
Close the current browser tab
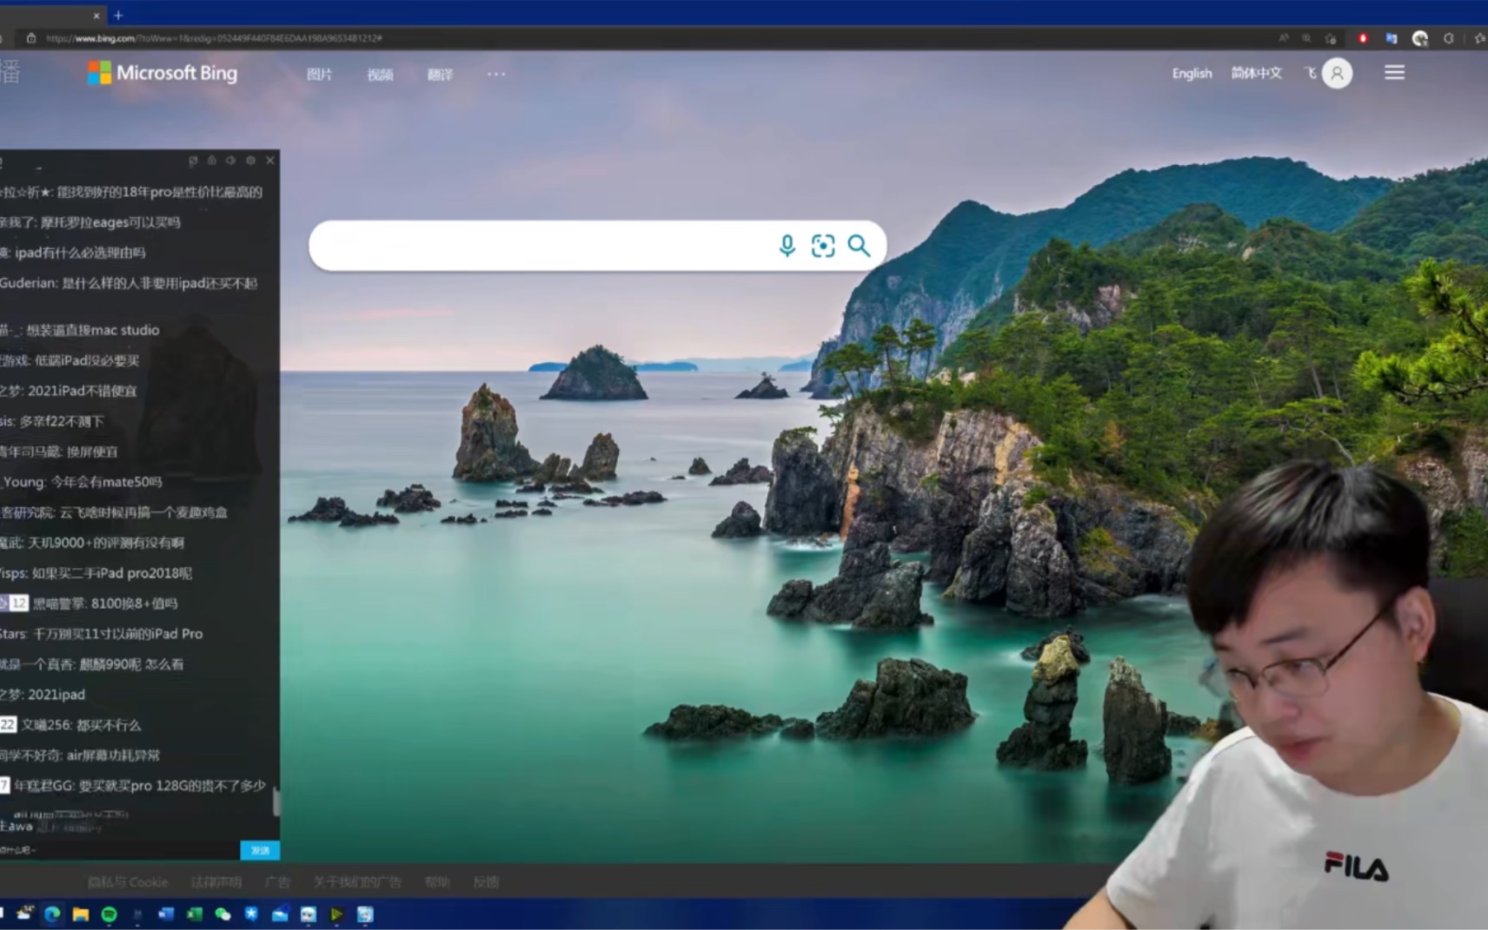96,15
